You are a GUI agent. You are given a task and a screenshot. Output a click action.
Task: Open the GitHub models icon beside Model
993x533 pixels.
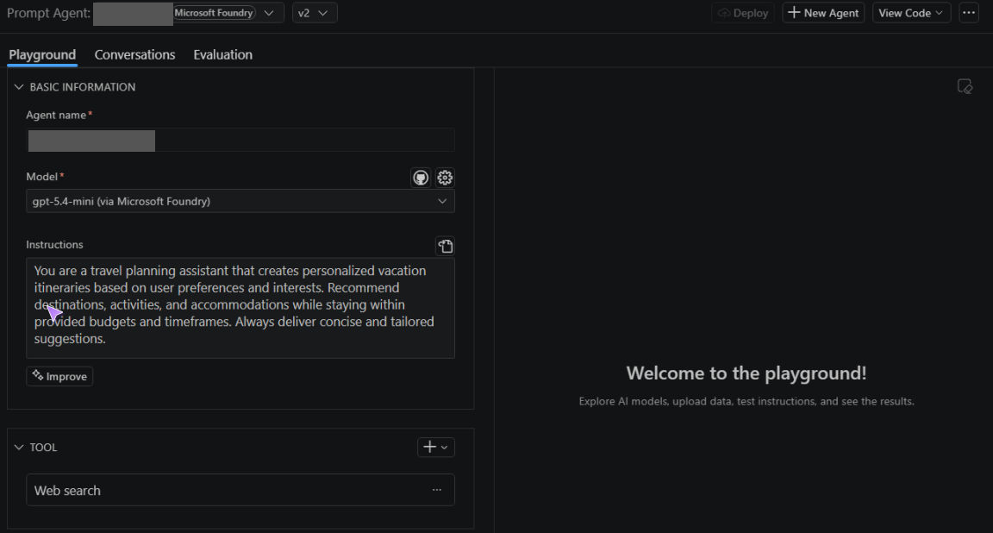coord(421,178)
